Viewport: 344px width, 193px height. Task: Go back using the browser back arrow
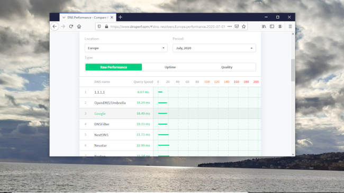point(55,26)
